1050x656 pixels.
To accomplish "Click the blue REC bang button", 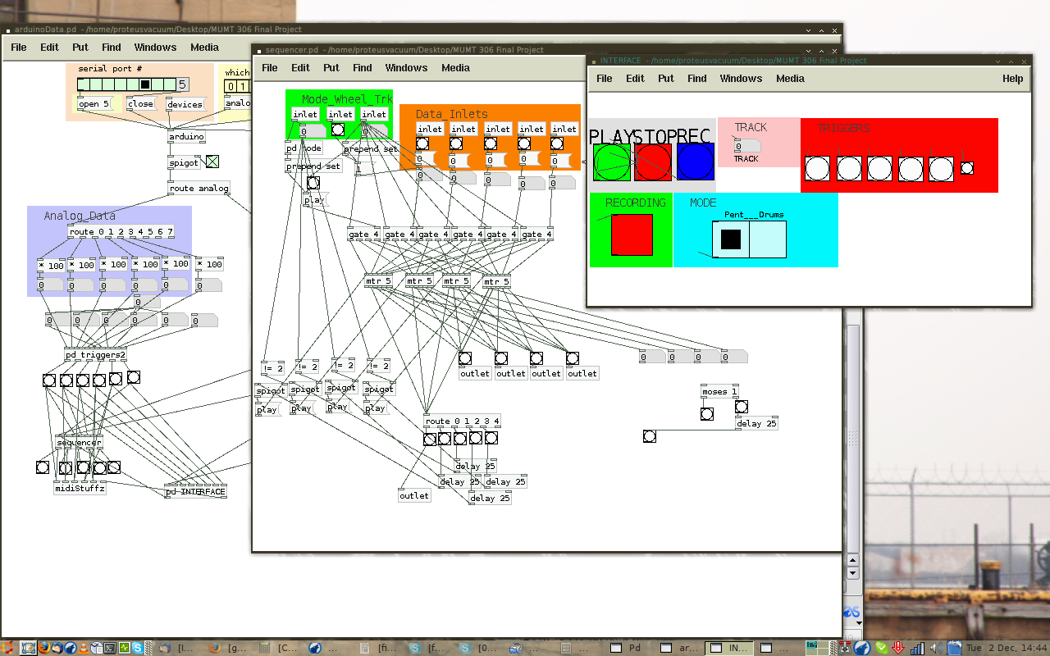I will pyautogui.click(x=696, y=162).
